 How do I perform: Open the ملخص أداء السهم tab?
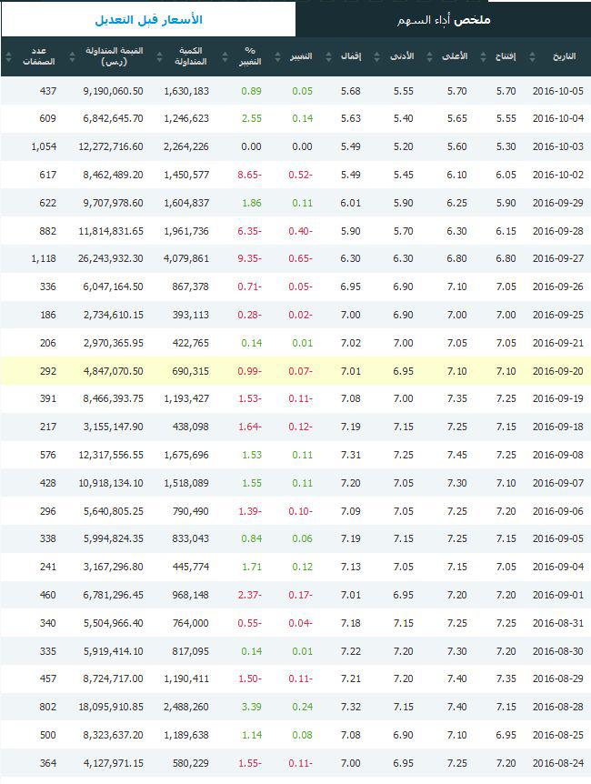444,20
